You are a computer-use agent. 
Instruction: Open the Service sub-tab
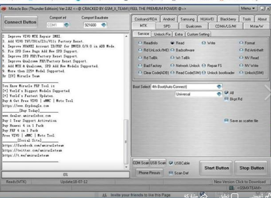(x=143, y=34)
